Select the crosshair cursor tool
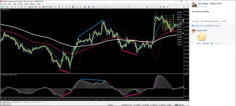 coord(133,7)
